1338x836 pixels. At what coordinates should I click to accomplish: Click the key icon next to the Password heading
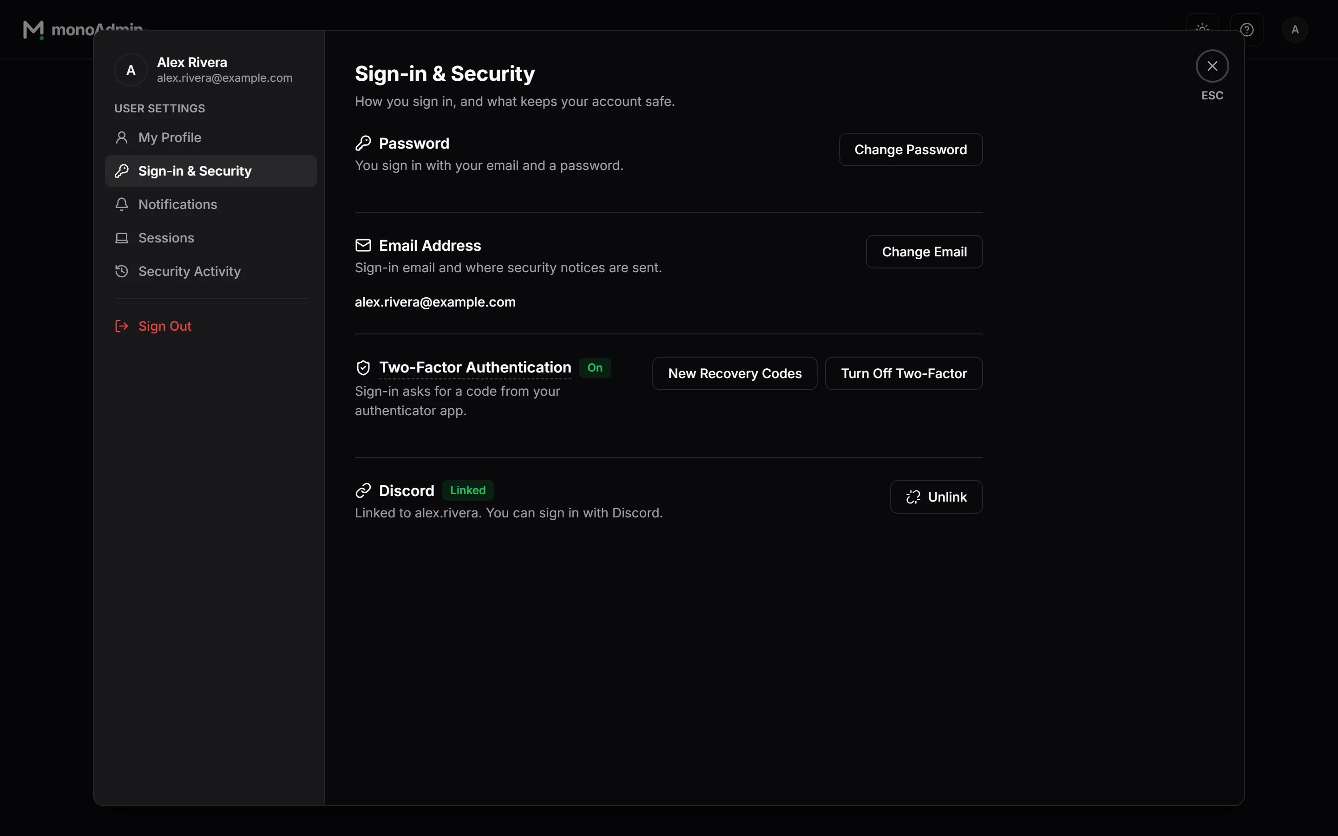tap(363, 143)
